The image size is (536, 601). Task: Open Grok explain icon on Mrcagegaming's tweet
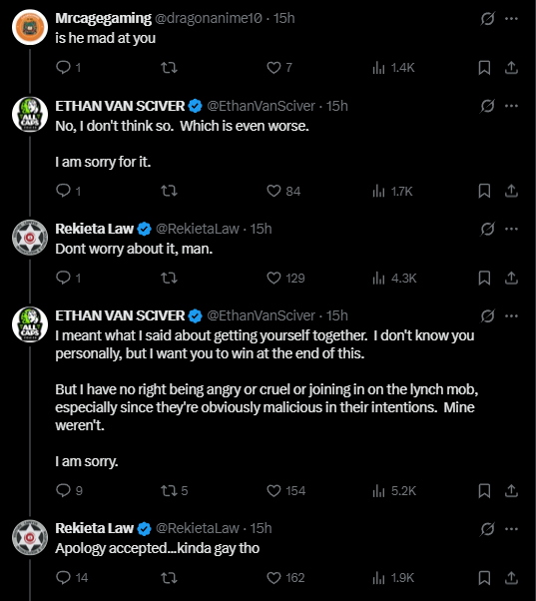click(487, 18)
